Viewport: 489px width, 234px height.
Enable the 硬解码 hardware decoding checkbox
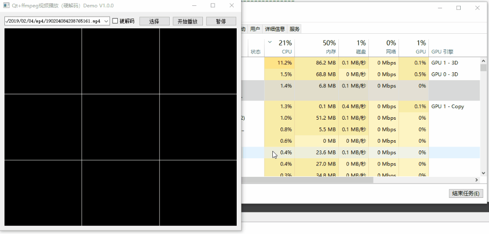[x=115, y=21]
